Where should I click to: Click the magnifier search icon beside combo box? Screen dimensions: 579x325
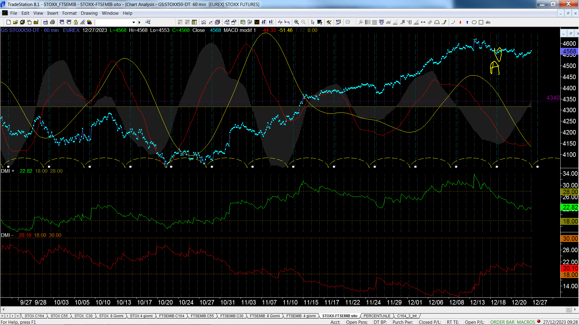point(148,22)
